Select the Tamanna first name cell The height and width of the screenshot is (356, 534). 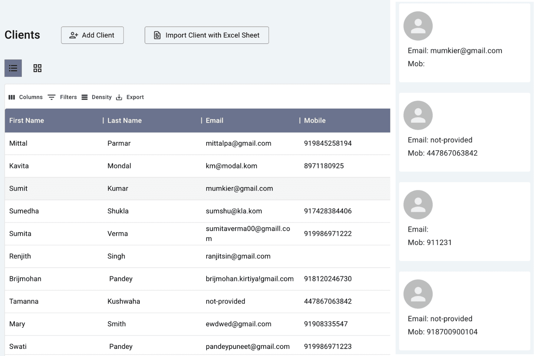click(24, 302)
